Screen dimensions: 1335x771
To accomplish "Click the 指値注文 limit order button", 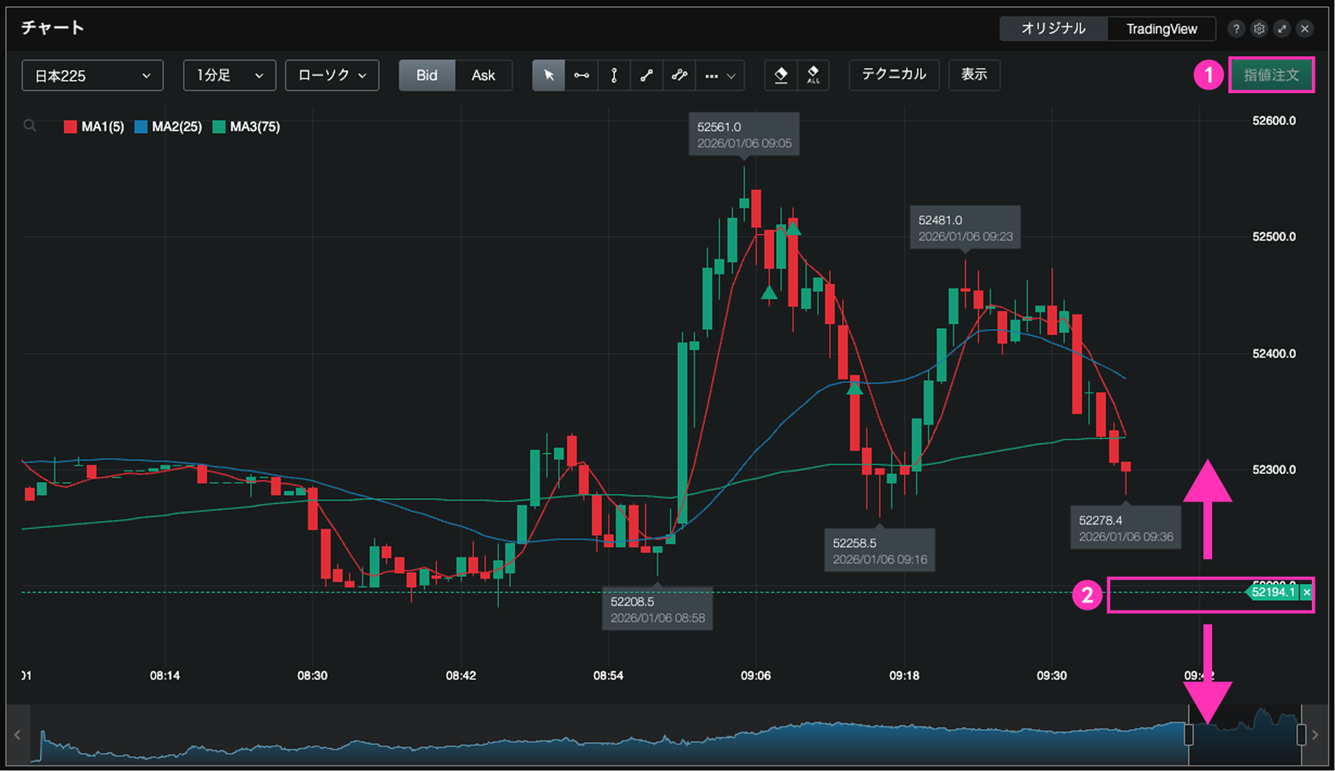I will (1271, 75).
